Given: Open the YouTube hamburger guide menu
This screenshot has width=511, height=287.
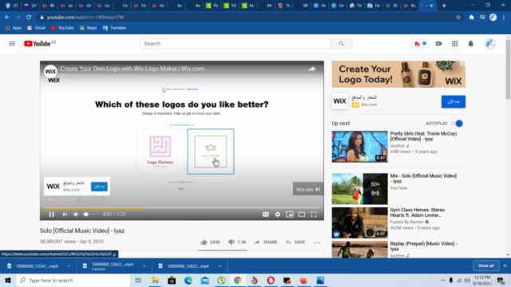Looking at the screenshot, I should (x=12, y=44).
